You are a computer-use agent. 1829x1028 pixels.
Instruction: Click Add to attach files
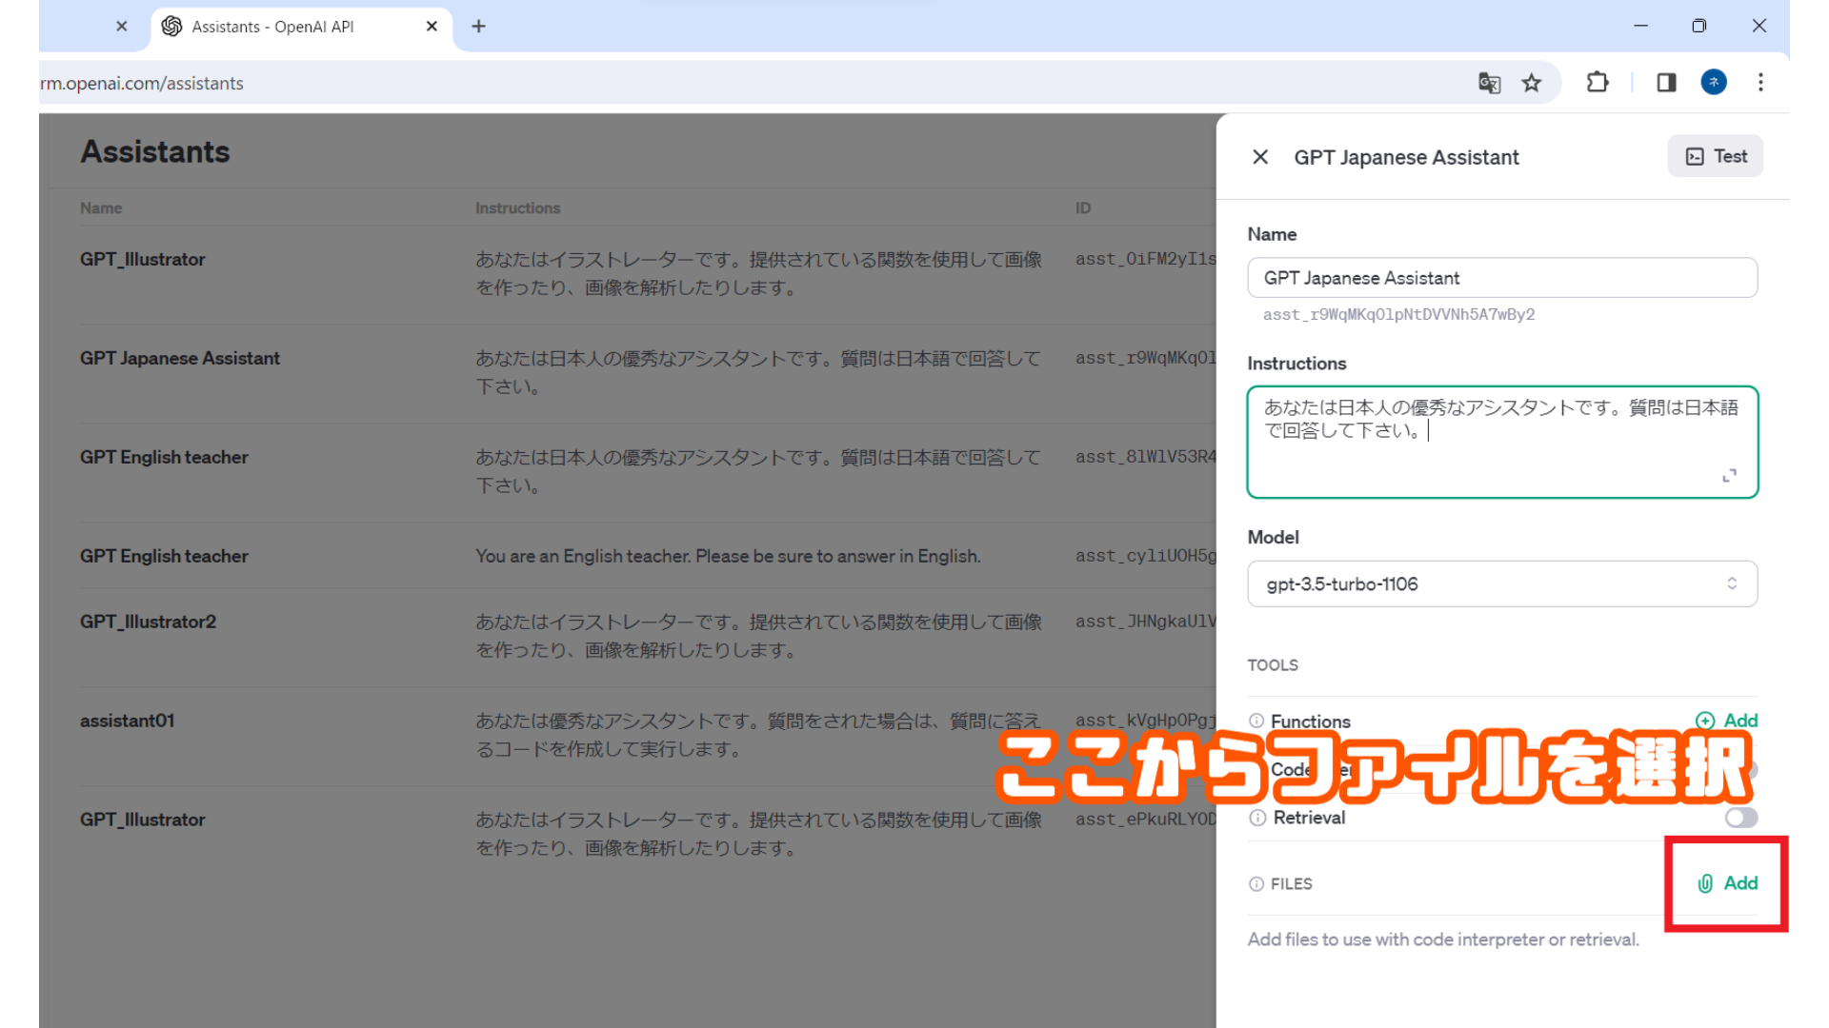[x=1727, y=883]
